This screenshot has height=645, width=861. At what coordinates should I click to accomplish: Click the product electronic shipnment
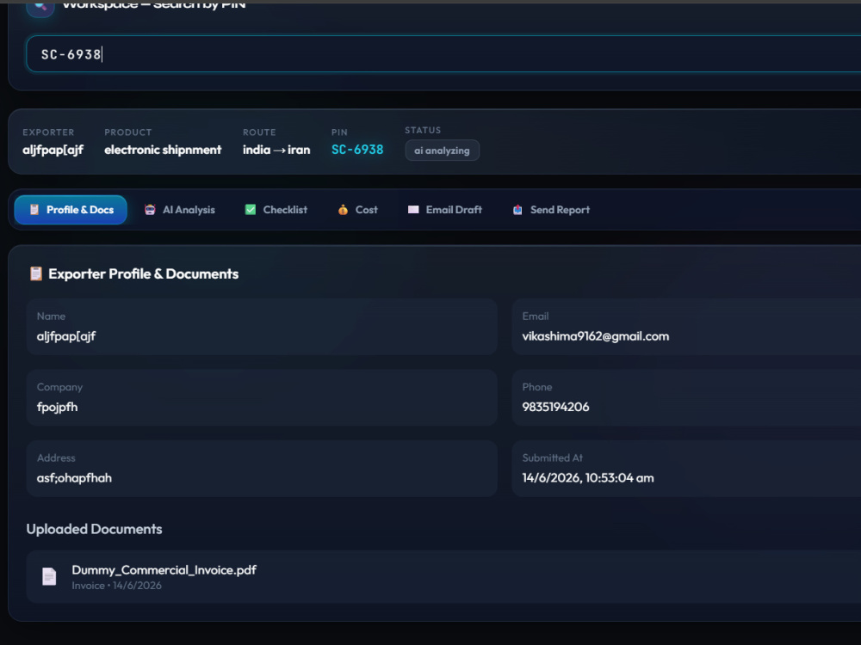163,150
